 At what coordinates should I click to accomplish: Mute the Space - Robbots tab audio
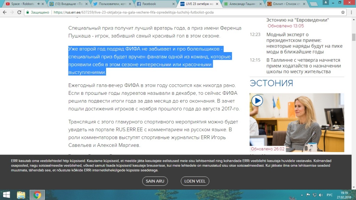(x=39, y=4)
